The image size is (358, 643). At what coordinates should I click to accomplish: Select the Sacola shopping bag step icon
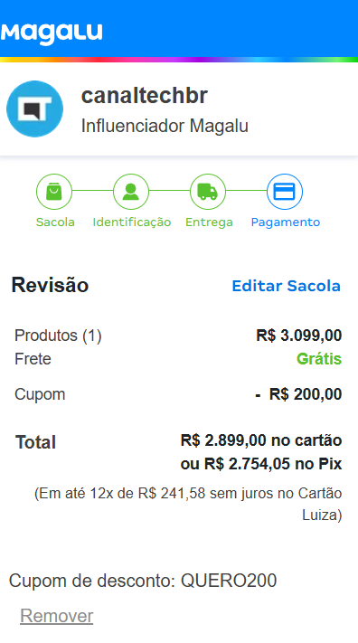[x=54, y=192]
